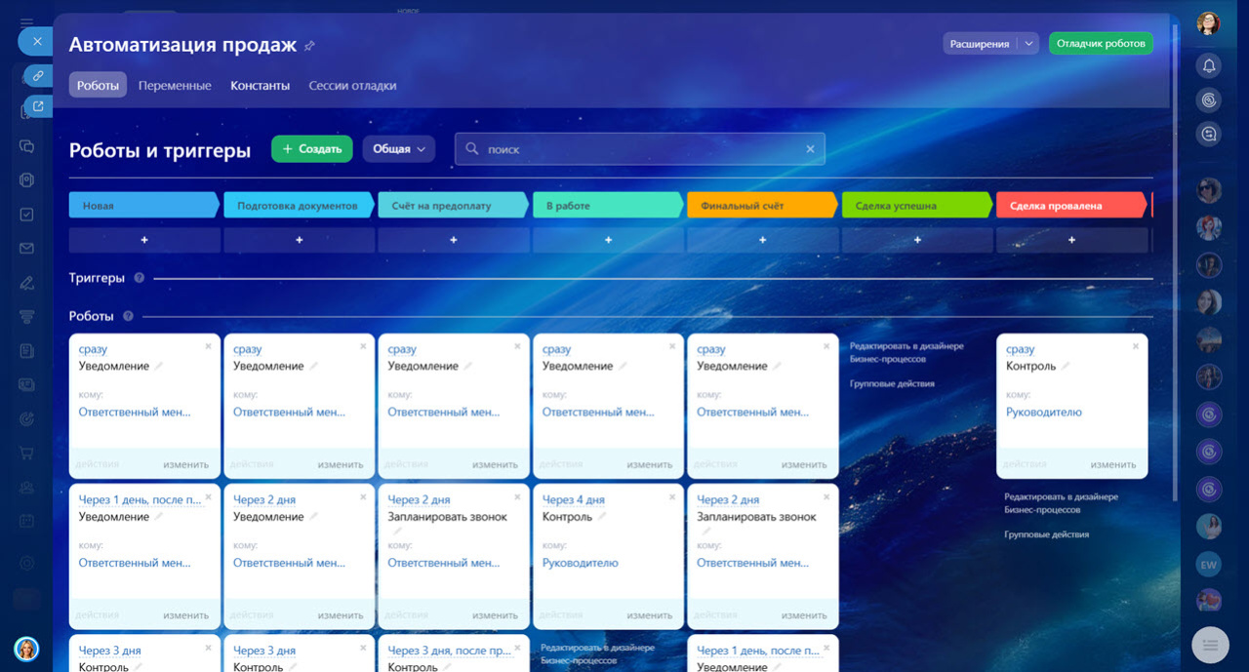
Task: Expand the Общая dropdown
Action: pos(399,149)
